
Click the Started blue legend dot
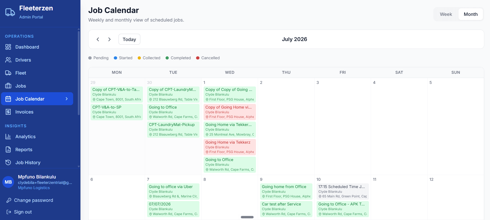tap(116, 58)
